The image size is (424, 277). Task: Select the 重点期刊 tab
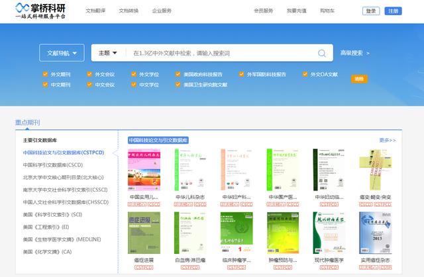pos(28,123)
